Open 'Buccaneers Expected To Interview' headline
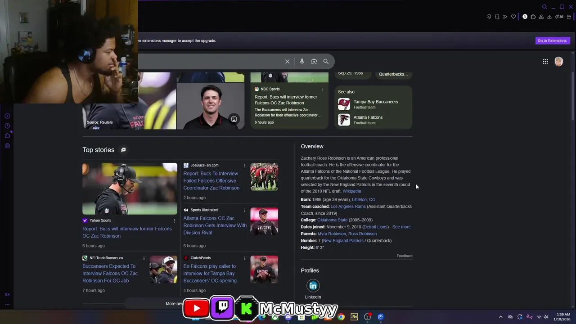 coord(110,274)
